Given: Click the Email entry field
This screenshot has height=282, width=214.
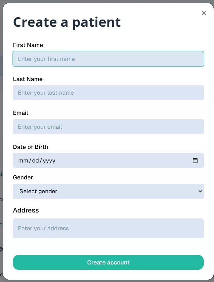Looking at the screenshot, I should tap(108, 126).
